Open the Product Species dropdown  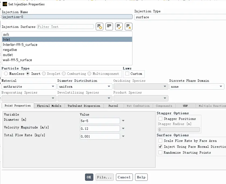coord(141,98)
